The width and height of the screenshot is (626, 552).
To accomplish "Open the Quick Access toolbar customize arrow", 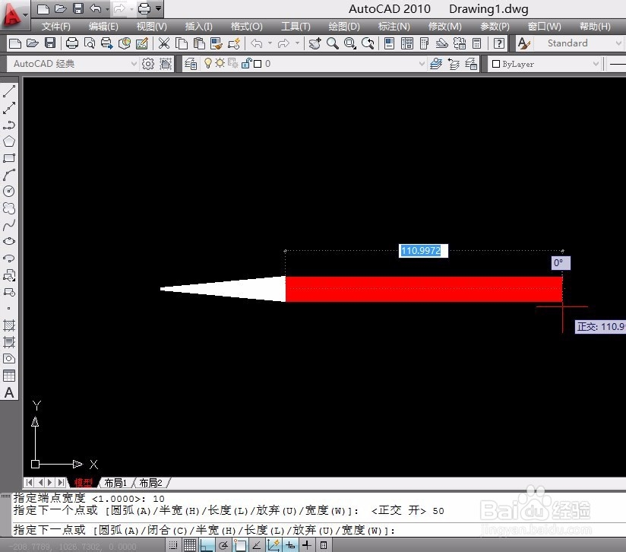I will (x=159, y=8).
